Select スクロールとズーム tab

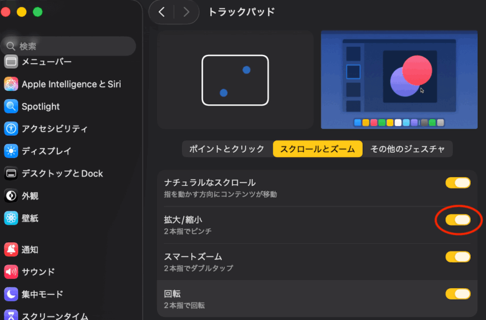point(317,149)
